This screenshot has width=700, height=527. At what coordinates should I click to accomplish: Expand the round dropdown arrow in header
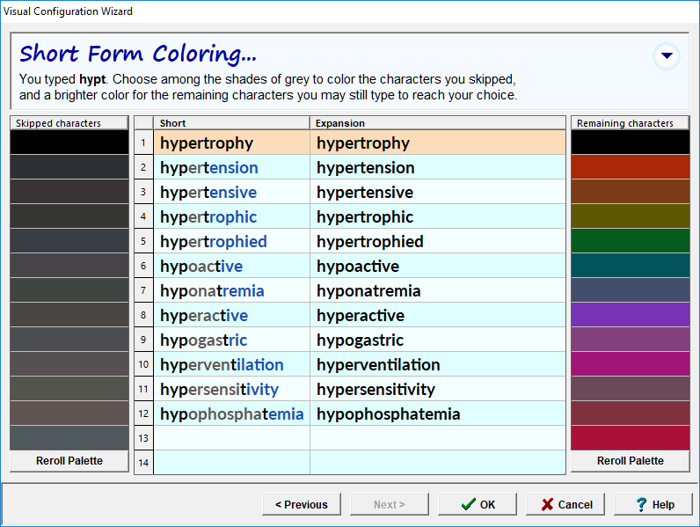(667, 56)
